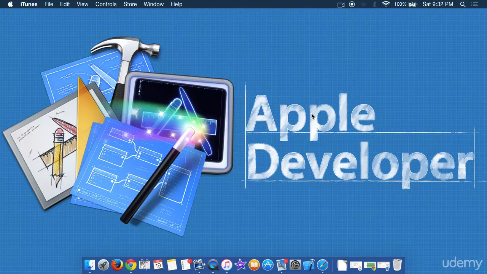The width and height of the screenshot is (487, 274).
Task: Launch Xcode from the dock
Action: point(309,265)
